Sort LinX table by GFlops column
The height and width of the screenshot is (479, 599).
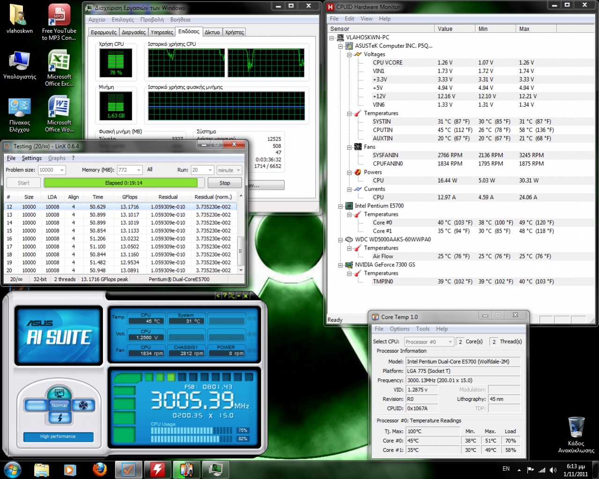point(130,197)
